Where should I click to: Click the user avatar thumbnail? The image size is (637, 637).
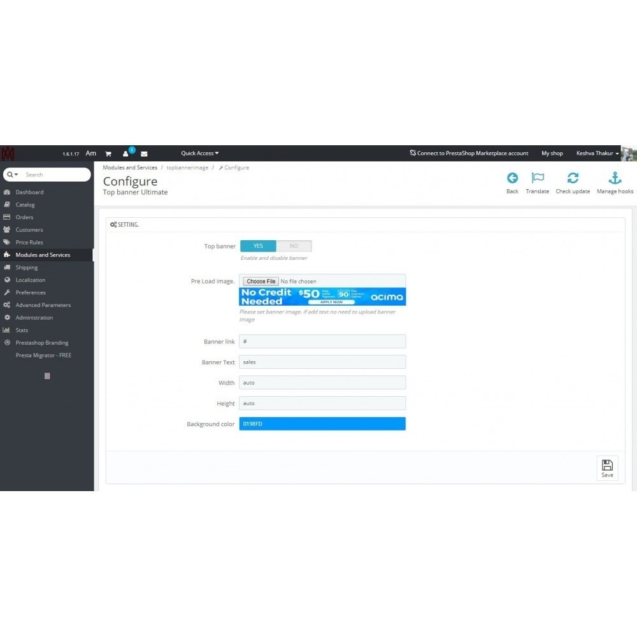click(629, 154)
